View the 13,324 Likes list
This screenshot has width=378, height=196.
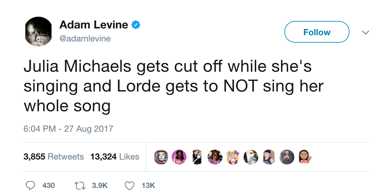coord(115,157)
